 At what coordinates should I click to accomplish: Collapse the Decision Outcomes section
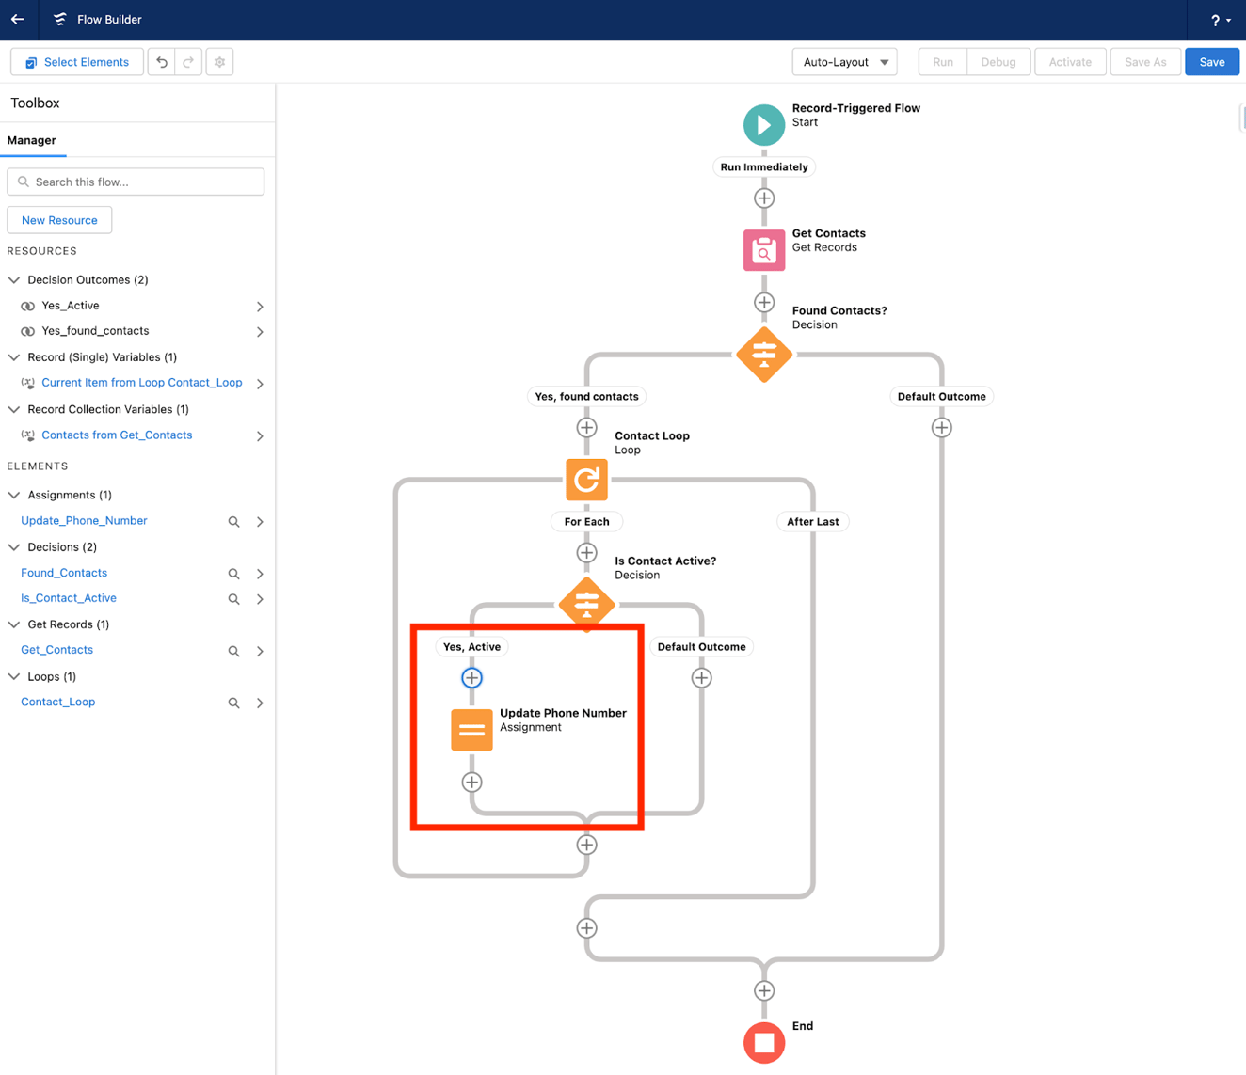[14, 279]
